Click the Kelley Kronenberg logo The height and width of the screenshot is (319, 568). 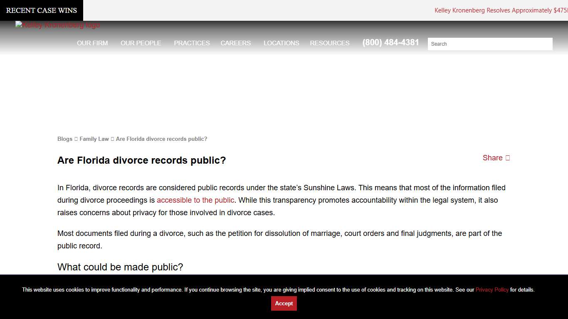coord(57,25)
